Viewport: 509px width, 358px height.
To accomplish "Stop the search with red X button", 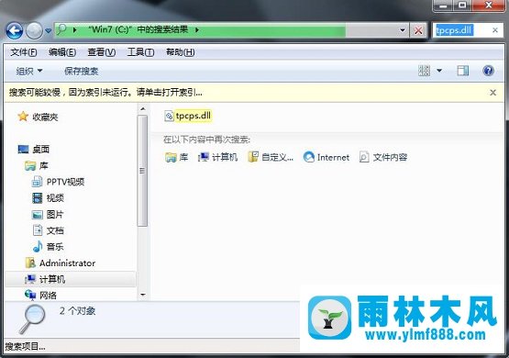I will coord(418,30).
